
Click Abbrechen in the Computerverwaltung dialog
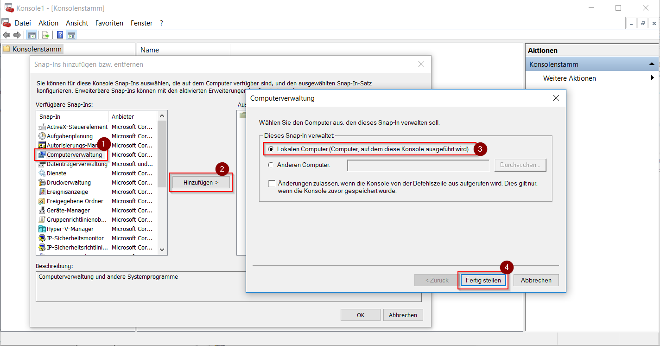coord(536,280)
